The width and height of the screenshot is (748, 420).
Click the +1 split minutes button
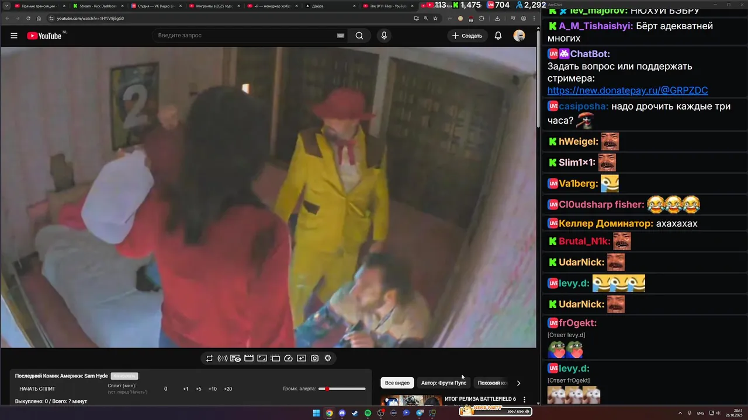(186, 388)
